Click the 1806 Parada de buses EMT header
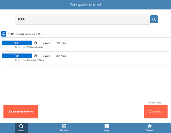Screen dimensions: 171x133 tap(25, 34)
